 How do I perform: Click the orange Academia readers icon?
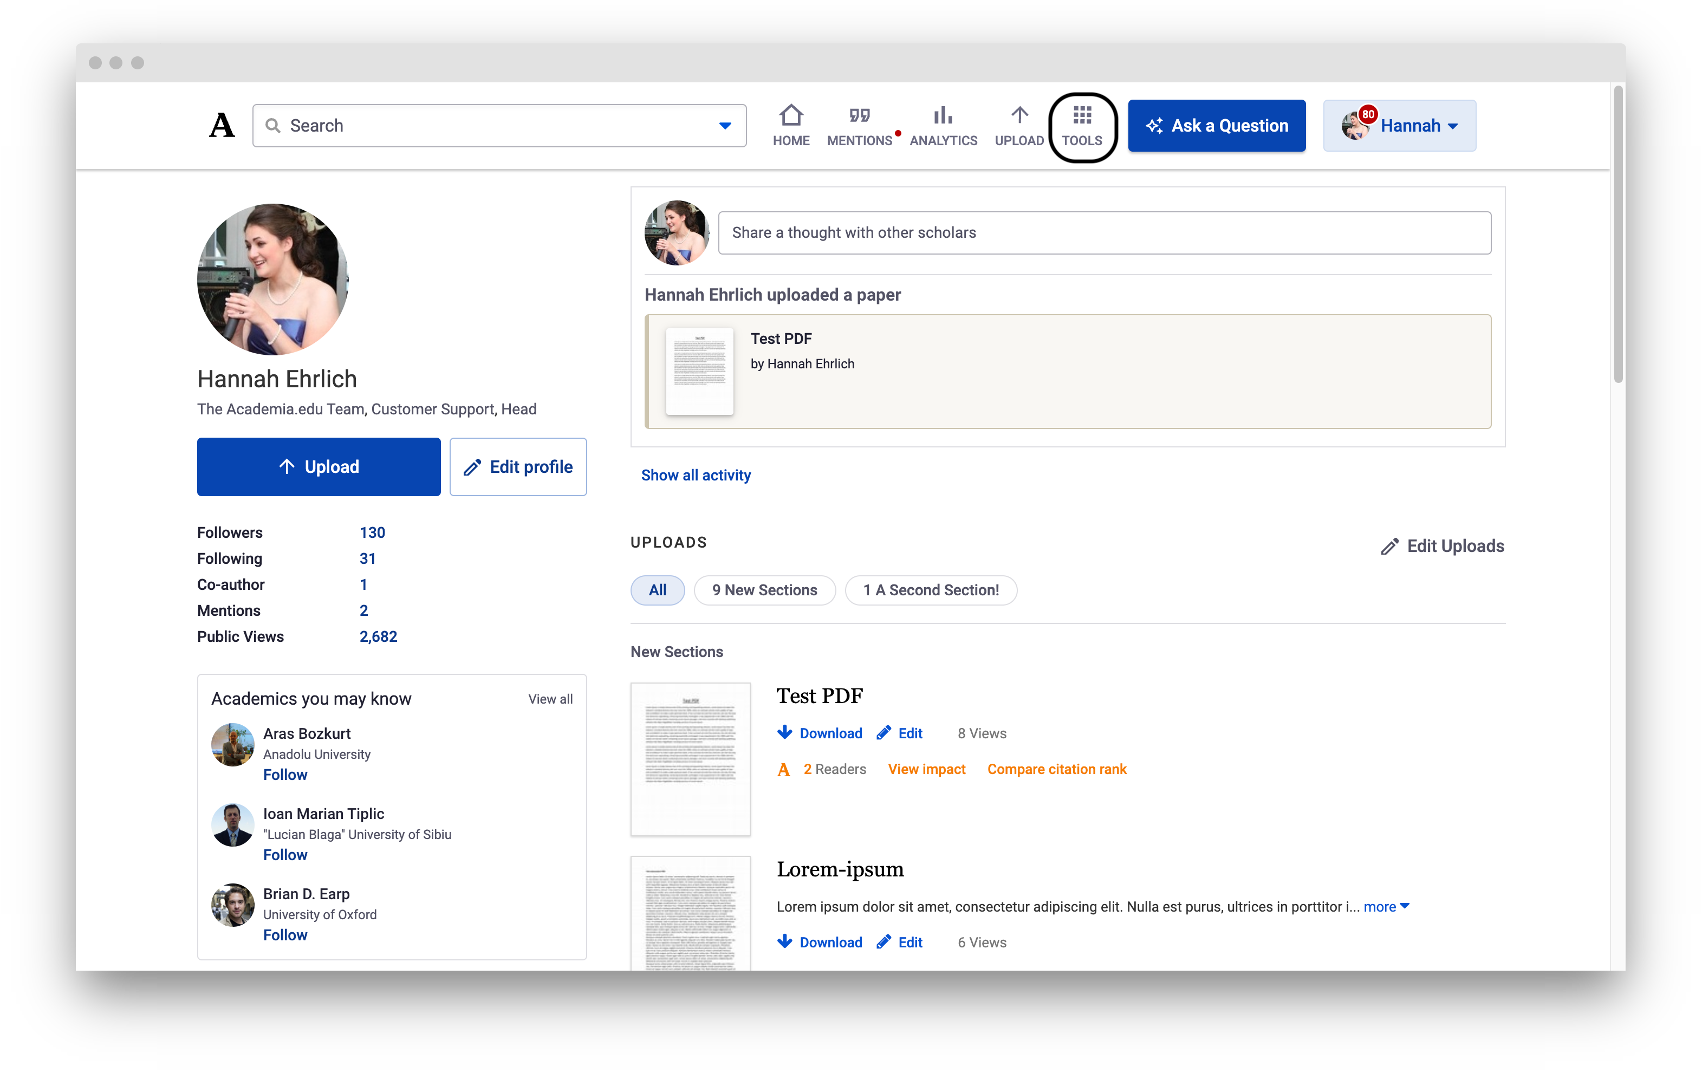click(x=783, y=770)
